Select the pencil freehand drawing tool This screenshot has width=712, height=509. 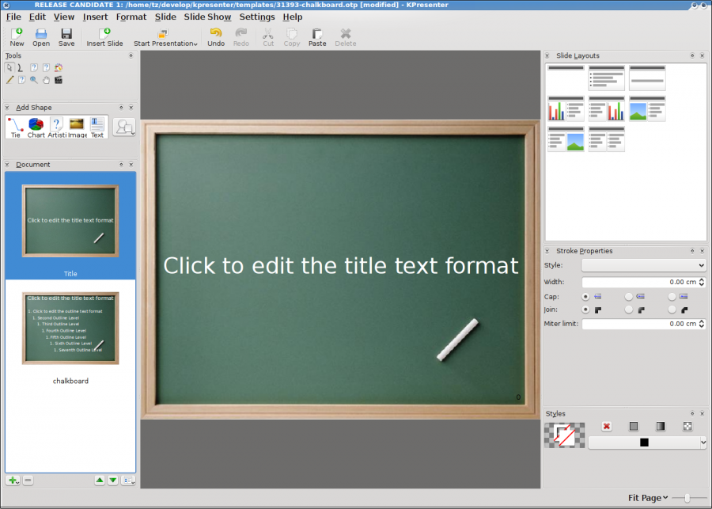pyautogui.click(x=9, y=80)
